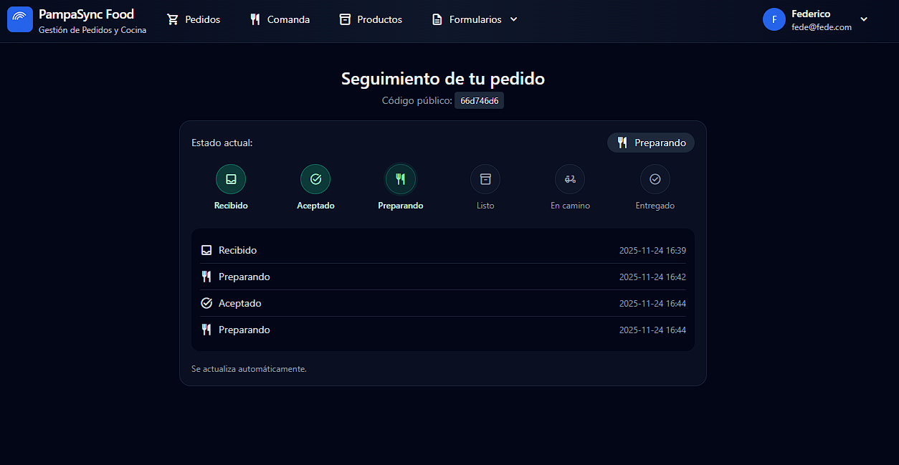Select the En camino delivery icon
The image size is (899, 465).
pos(570,179)
